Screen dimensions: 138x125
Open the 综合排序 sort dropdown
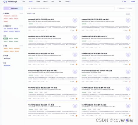[128, 14]
